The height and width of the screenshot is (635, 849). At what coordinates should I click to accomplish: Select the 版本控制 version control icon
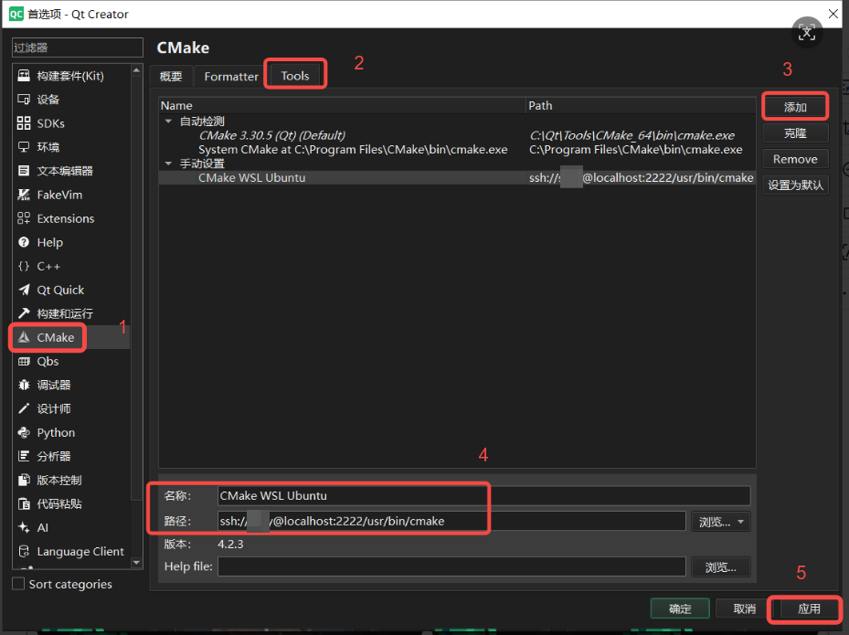coord(24,481)
